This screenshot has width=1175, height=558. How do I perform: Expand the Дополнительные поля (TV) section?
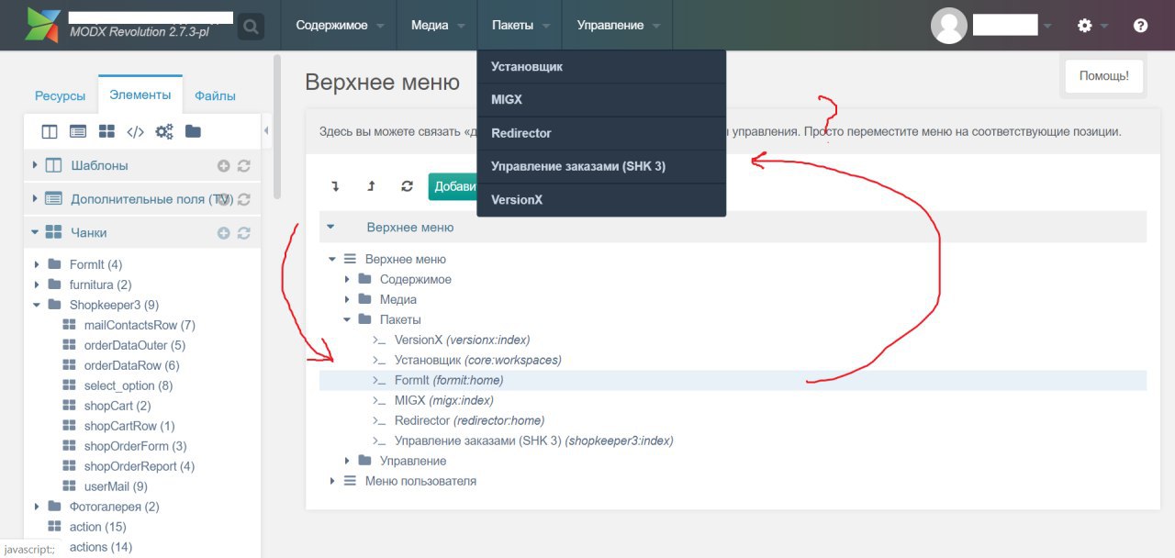tap(35, 198)
